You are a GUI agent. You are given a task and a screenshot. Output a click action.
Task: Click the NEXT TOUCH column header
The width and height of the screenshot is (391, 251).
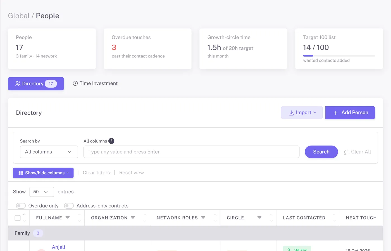point(361,218)
